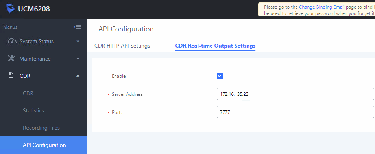Open the CDR submenu item
This screenshot has height=154, width=375.
(x=28, y=93)
